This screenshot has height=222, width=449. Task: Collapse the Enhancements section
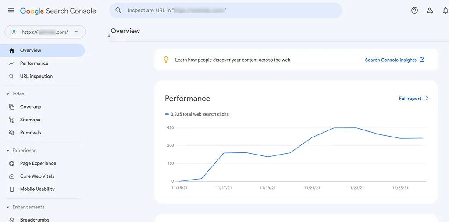pyautogui.click(x=8, y=207)
